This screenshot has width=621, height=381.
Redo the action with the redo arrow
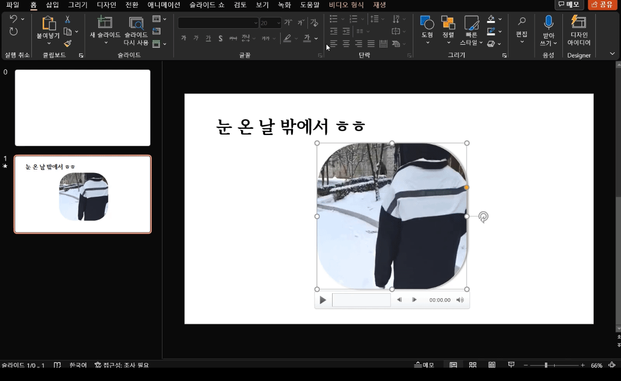click(13, 31)
